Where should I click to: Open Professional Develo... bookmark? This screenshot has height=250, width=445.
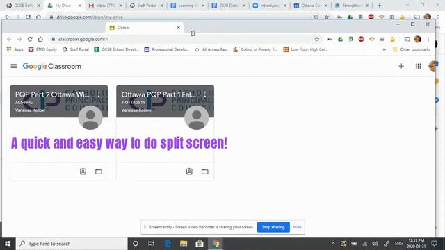(x=167, y=49)
